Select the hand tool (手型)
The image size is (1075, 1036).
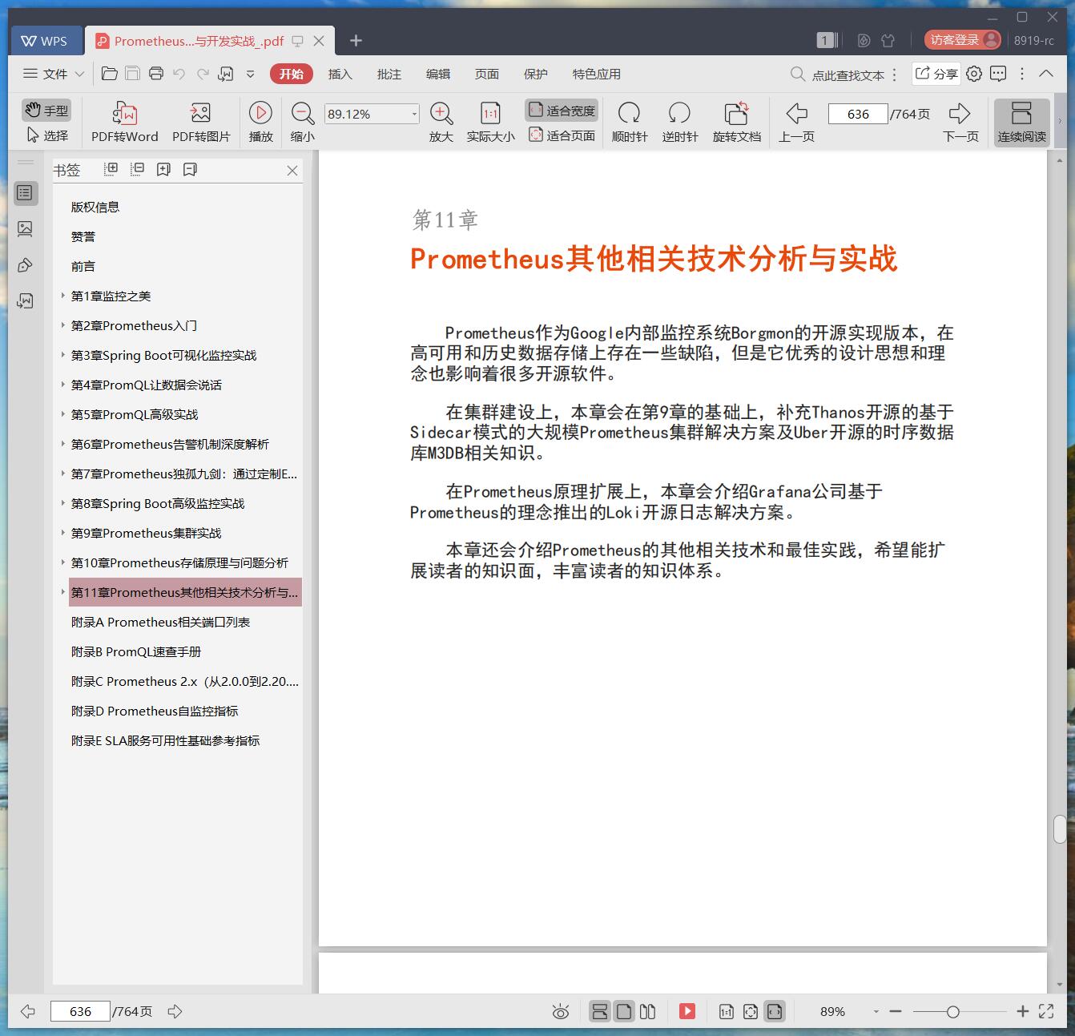pos(46,111)
